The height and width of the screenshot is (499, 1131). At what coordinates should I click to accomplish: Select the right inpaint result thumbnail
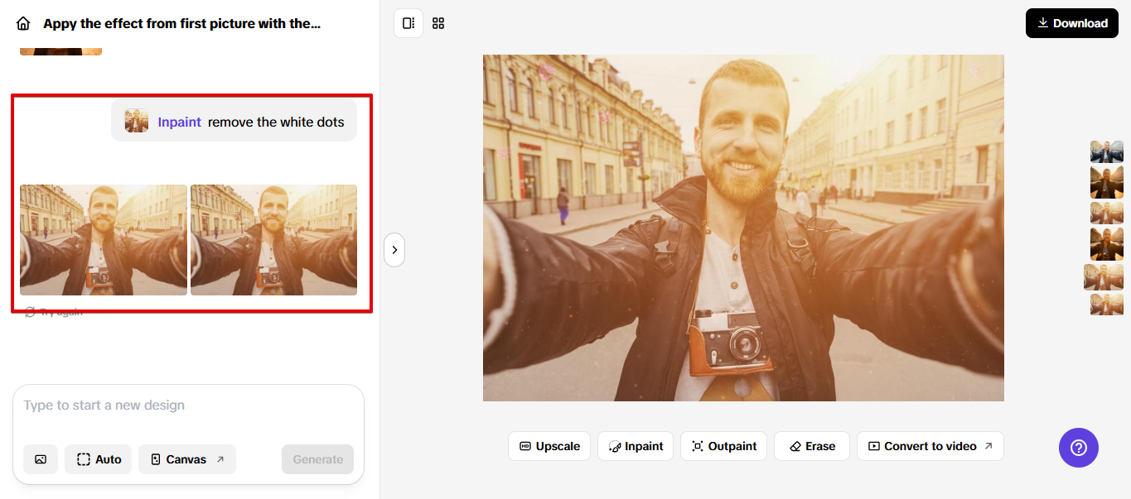coord(273,240)
